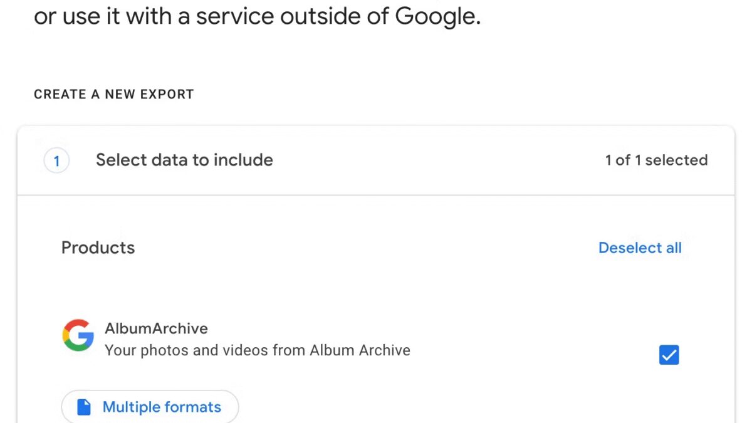Click the service outside of Google sentence
752x423 pixels.
pyautogui.click(x=257, y=17)
